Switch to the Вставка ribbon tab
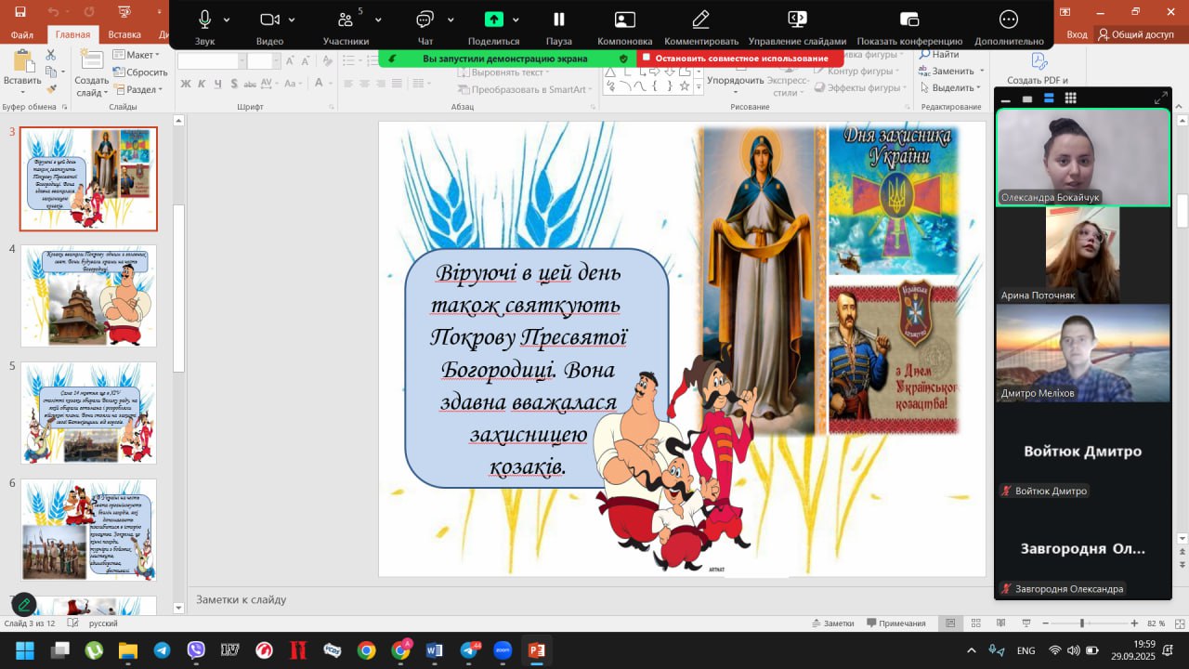This screenshot has height=669, width=1189. point(124,35)
